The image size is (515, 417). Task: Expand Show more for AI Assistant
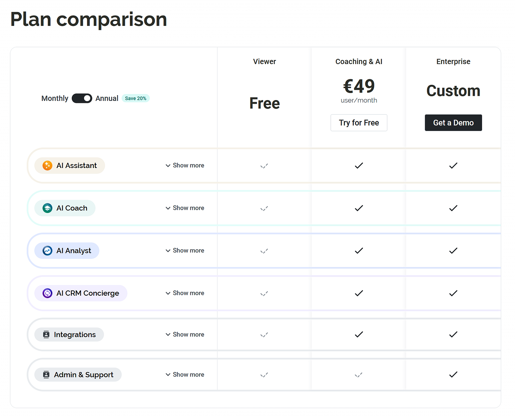coord(185,166)
